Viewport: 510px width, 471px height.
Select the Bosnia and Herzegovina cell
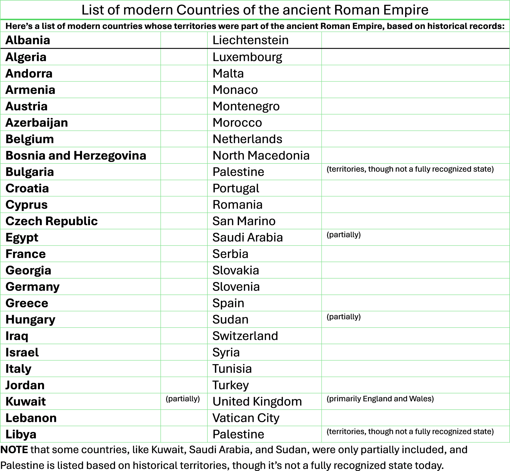pos(76,156)
